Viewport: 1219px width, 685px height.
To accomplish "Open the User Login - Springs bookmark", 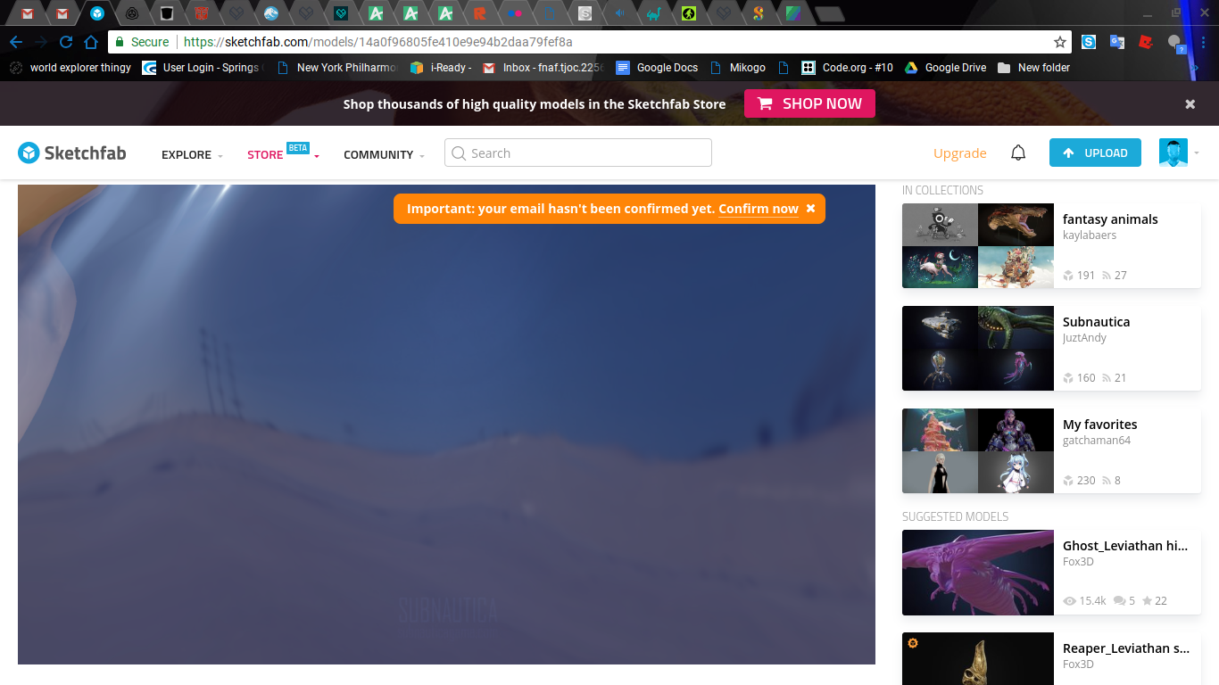I will [x=202, y=68].
